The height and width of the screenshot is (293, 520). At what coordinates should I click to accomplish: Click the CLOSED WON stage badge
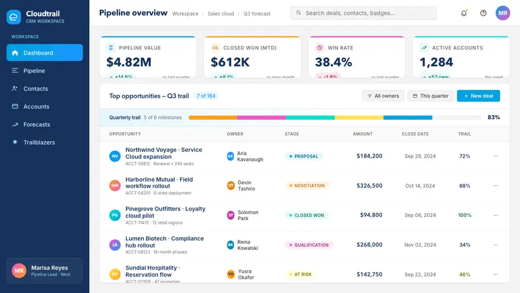[x=306, y=215]
